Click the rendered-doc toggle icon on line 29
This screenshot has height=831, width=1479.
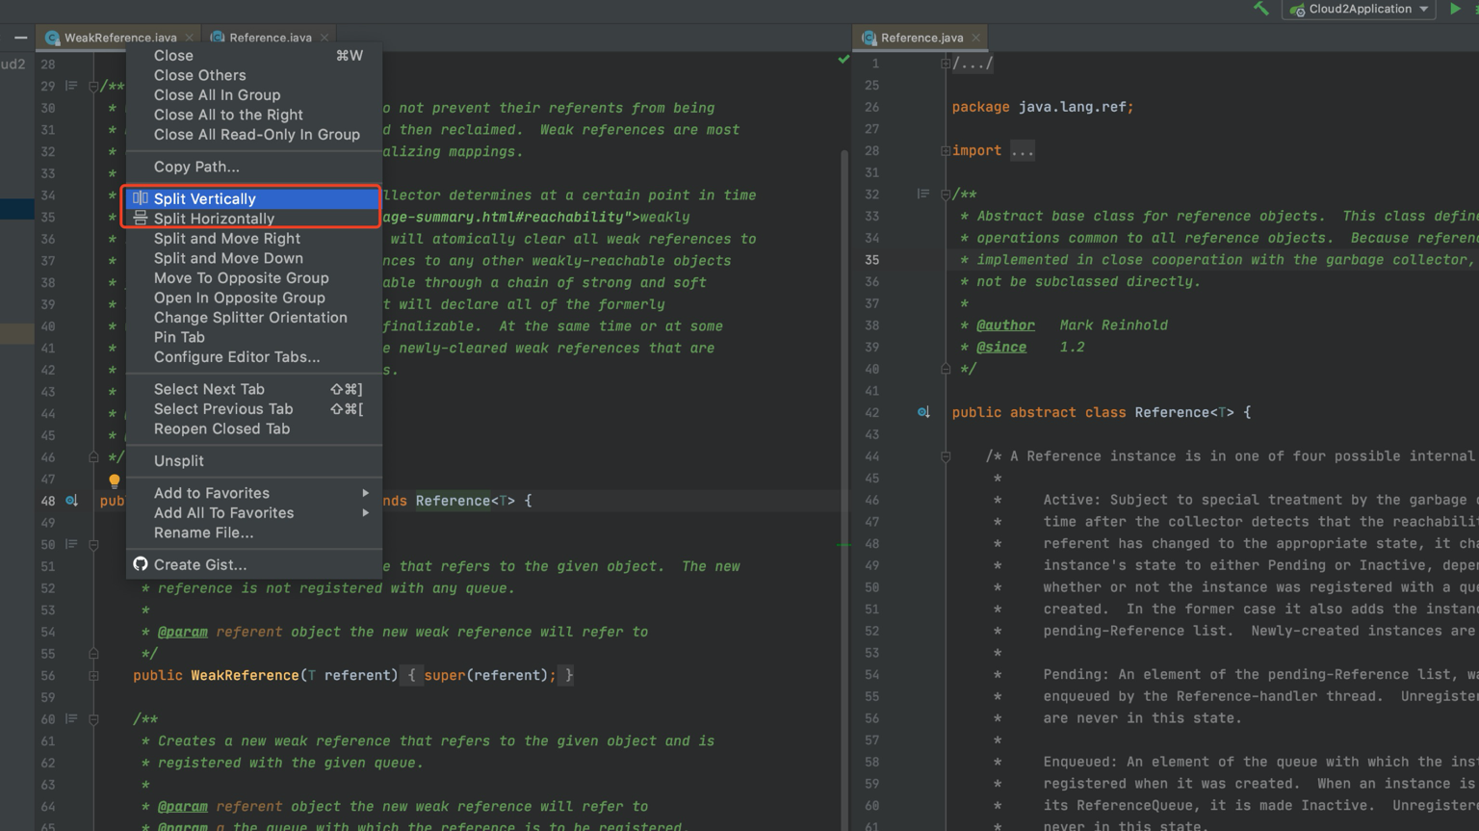point(71,86)
